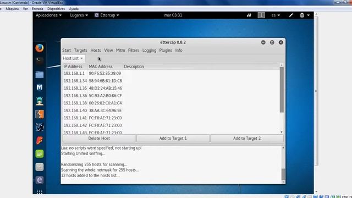The width and height of the screenshot is (352, 198).
Task: Open workspace indicator 1
Action: tap(261, 15)
